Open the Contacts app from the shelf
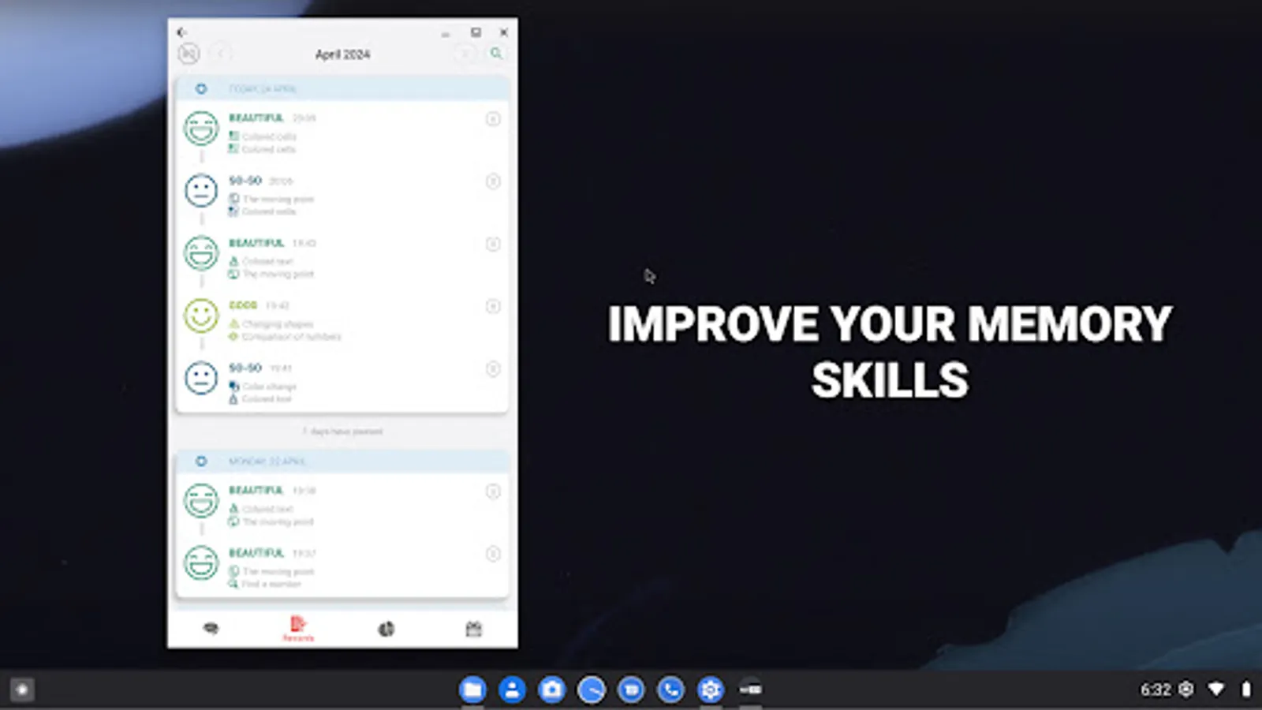Screen dimensions: 1262x710 (512, 689)
